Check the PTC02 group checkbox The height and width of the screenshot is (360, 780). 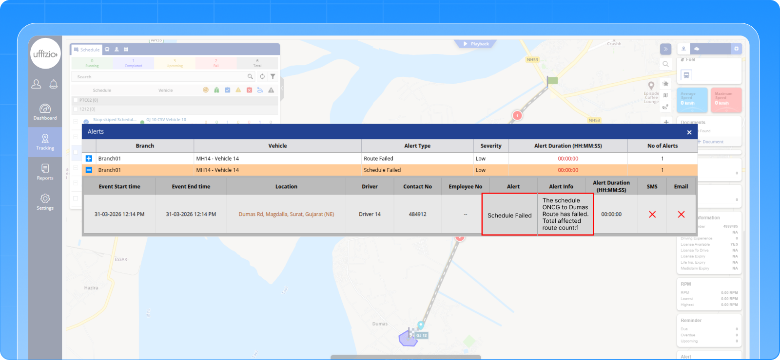pos(76,100)
